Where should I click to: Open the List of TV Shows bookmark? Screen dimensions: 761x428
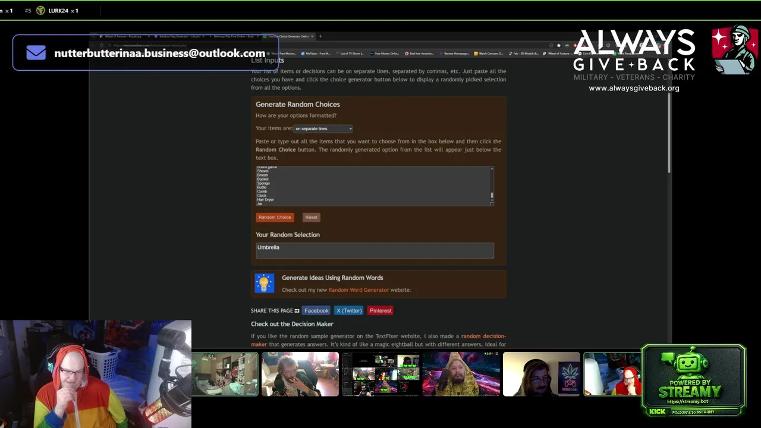(x=351, y=53)
